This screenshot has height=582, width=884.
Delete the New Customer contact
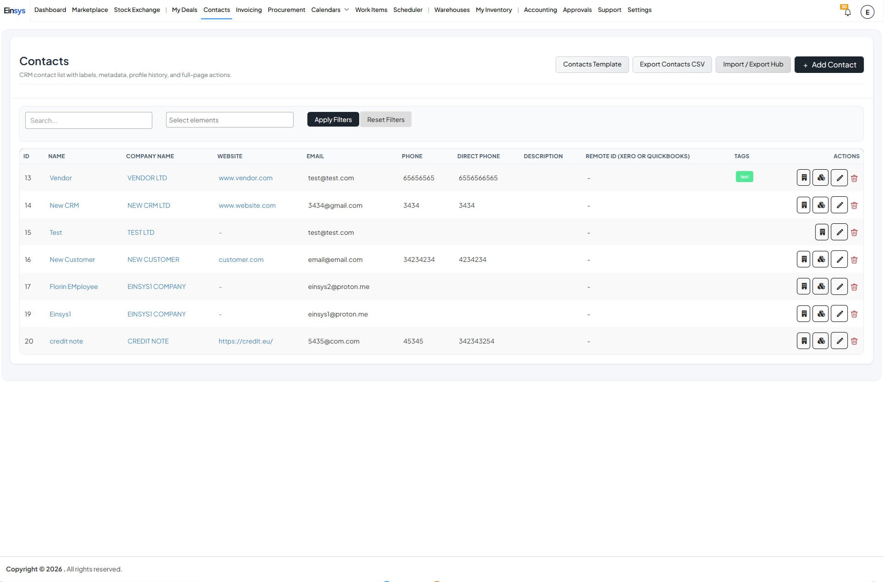[x=854, y=260]
